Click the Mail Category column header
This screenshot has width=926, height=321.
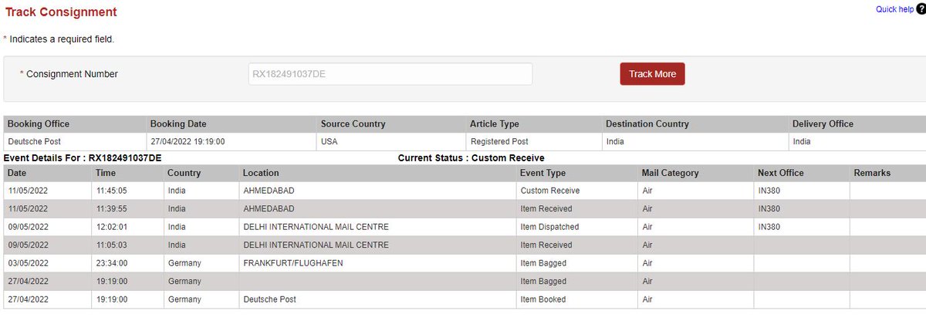click(695, 173)
